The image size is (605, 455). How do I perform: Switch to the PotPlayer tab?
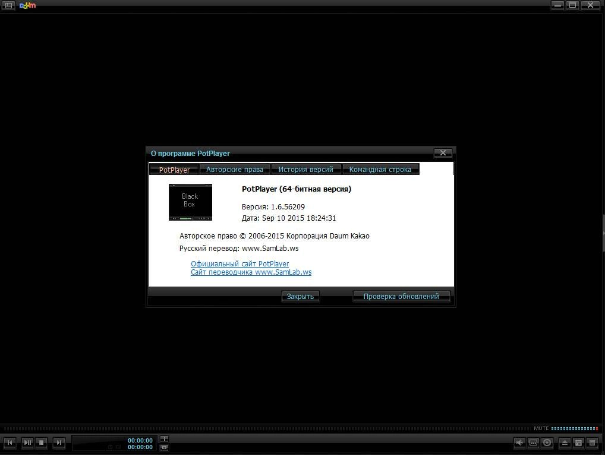coord(174,170)
